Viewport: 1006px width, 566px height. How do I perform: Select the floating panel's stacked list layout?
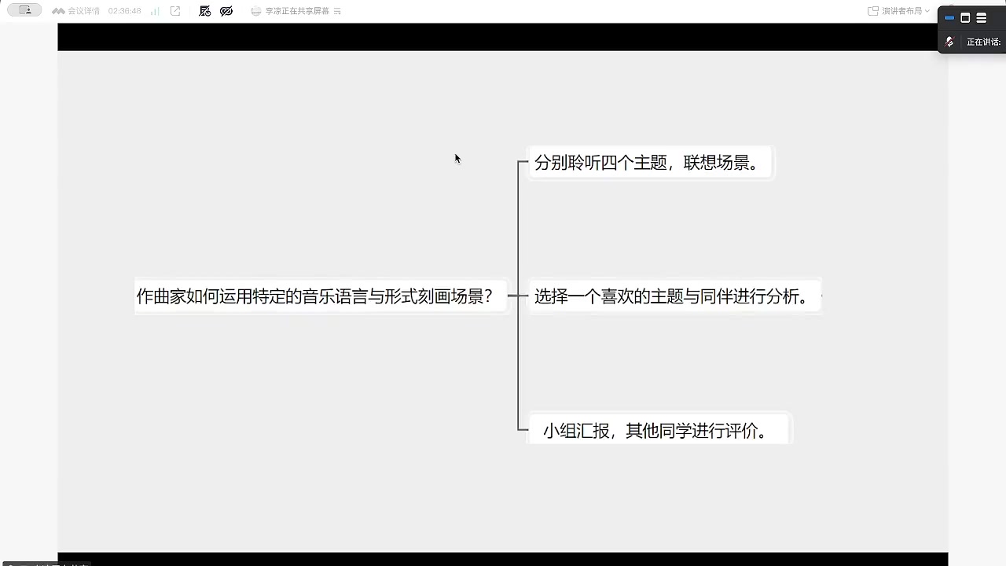(982, 17)
